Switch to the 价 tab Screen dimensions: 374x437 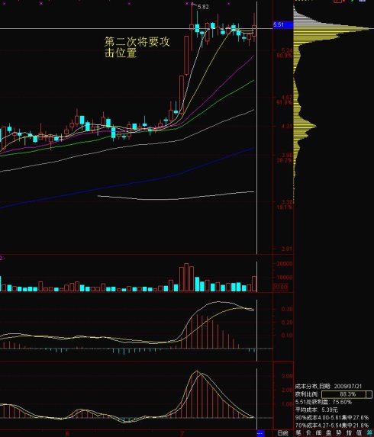pyautogui.click(x=308, y=433)
